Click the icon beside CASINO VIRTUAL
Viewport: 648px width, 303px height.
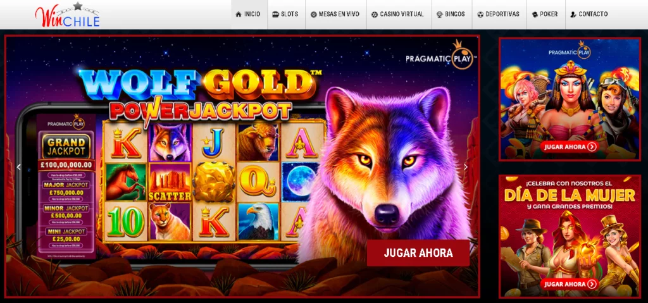(375, 15)
